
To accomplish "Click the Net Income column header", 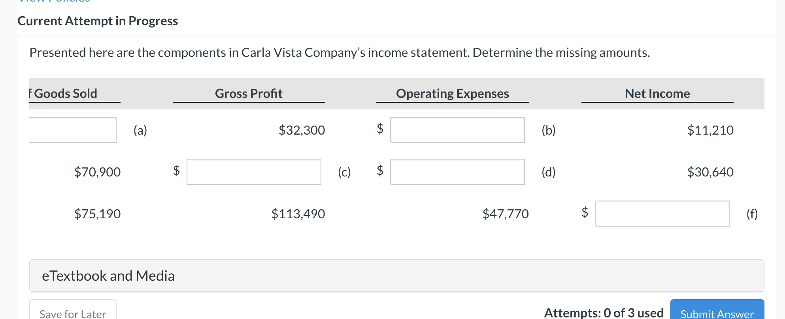I will click(657, 93).
